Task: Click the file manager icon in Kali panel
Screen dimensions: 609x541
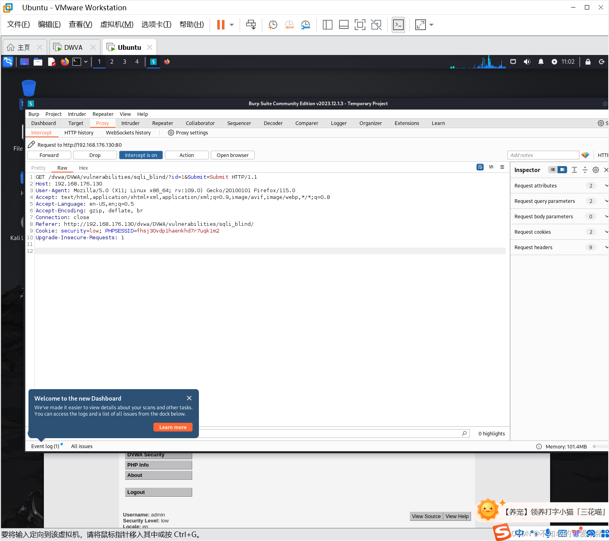Action: (x=38, y=62)
